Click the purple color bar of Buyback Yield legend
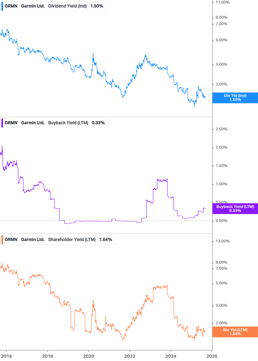The height and width of the screenshot is (361, 258). tap(2, 123)
